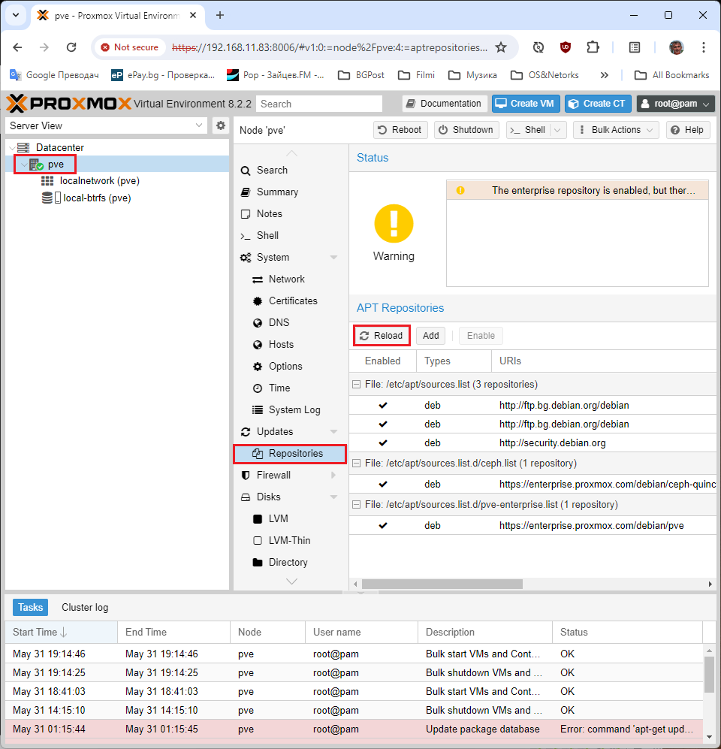Collapse the pve-enterprise.list repository group
The image size is (721, 749).
click(x=356, y=505)
